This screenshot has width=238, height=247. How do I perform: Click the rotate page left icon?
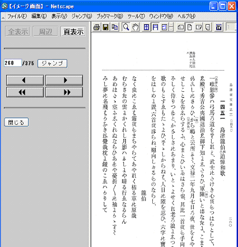[180, 27]
